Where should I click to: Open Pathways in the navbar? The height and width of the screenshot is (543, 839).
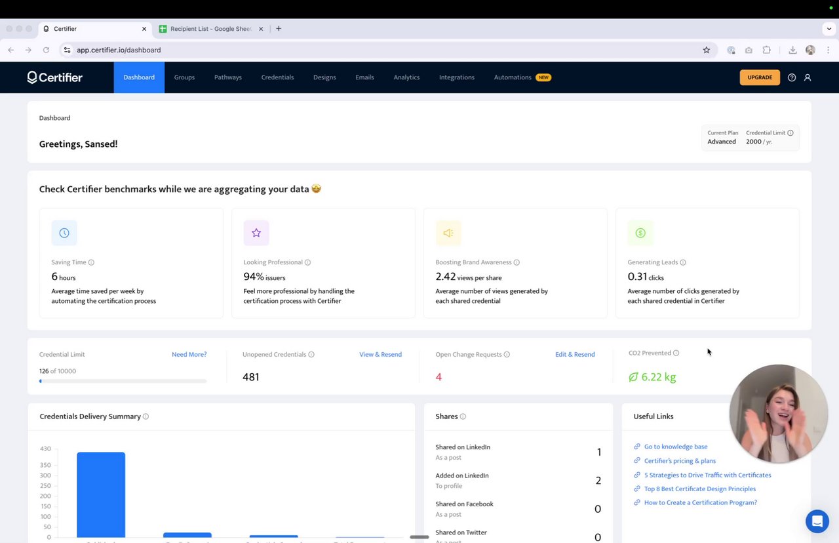click(x=228, y=77)
